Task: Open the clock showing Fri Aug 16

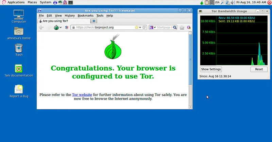Action: (251, 2)
